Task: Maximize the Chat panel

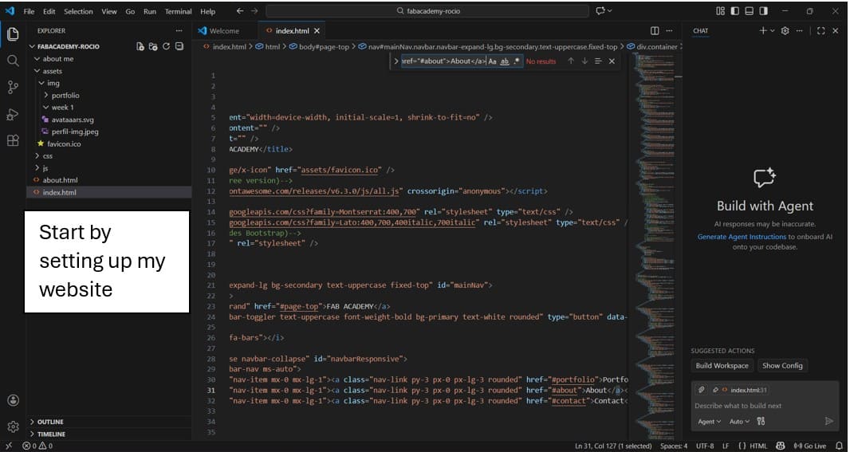Action: (820, 31)
